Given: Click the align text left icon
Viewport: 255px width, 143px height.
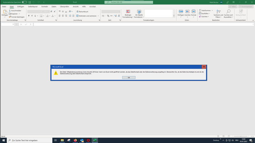Looking at the screenshot, I should pyautogui.click(x=60, y=16).
